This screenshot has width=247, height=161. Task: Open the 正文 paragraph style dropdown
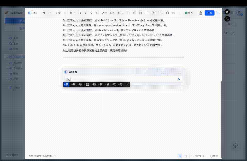pyautogui.click(x=60, y=13)
